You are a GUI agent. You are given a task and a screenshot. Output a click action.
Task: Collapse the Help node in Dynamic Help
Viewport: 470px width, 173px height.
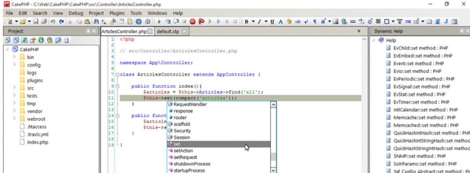click(x=374, y=40)
